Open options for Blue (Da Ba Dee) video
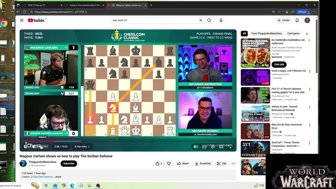This screenshot has height=189, width=336. (x=310, y=125)
